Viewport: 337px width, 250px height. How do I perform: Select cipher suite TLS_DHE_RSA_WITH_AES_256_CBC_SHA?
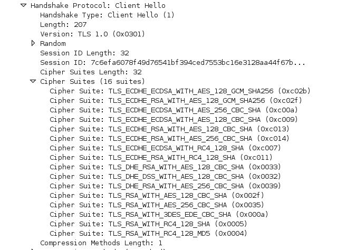tap(165, 186)
